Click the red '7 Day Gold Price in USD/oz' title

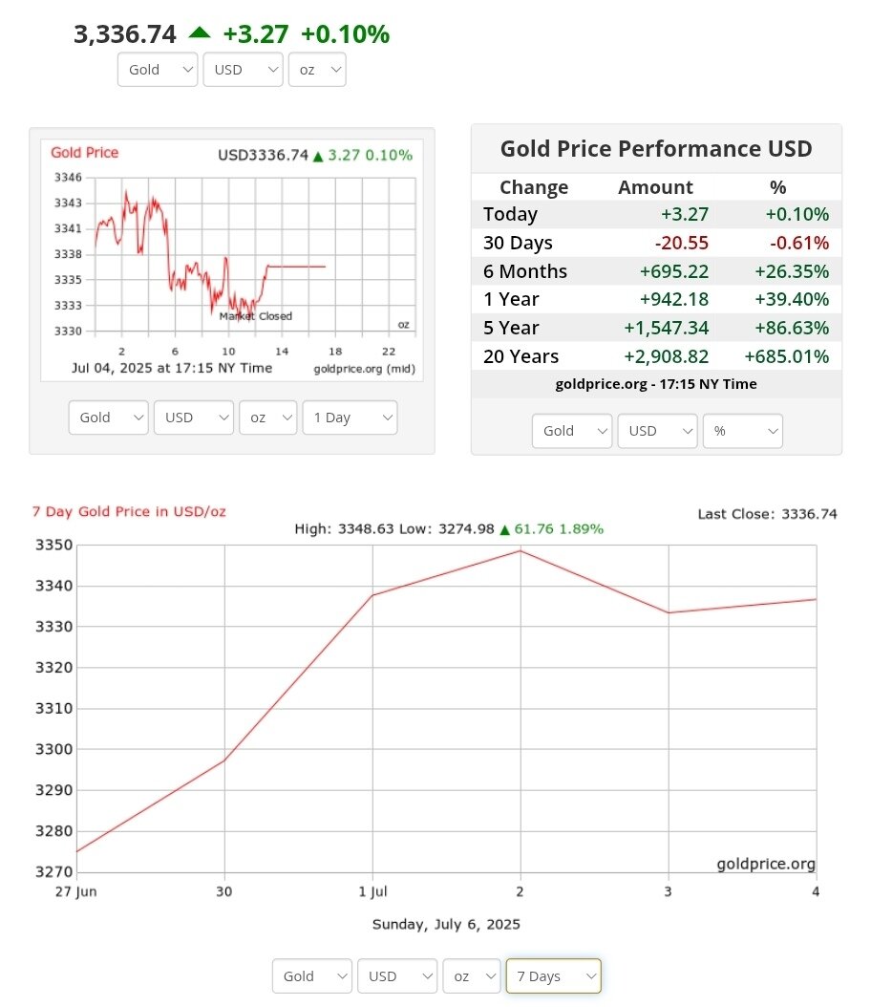[129, 512]
